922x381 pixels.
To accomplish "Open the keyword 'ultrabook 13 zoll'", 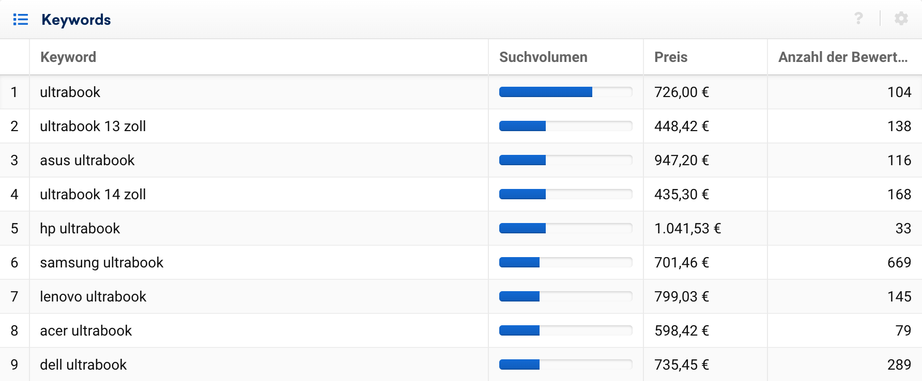I will click(x=93, y=126).
